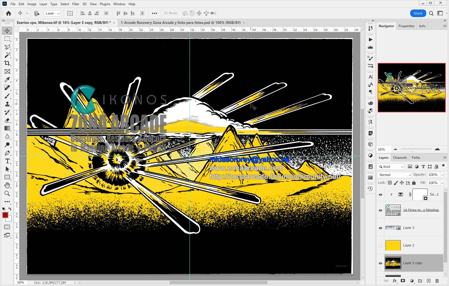Click the red foreground color swatch
The width and height of the screenshot is (449, 286).
point(5,215)
